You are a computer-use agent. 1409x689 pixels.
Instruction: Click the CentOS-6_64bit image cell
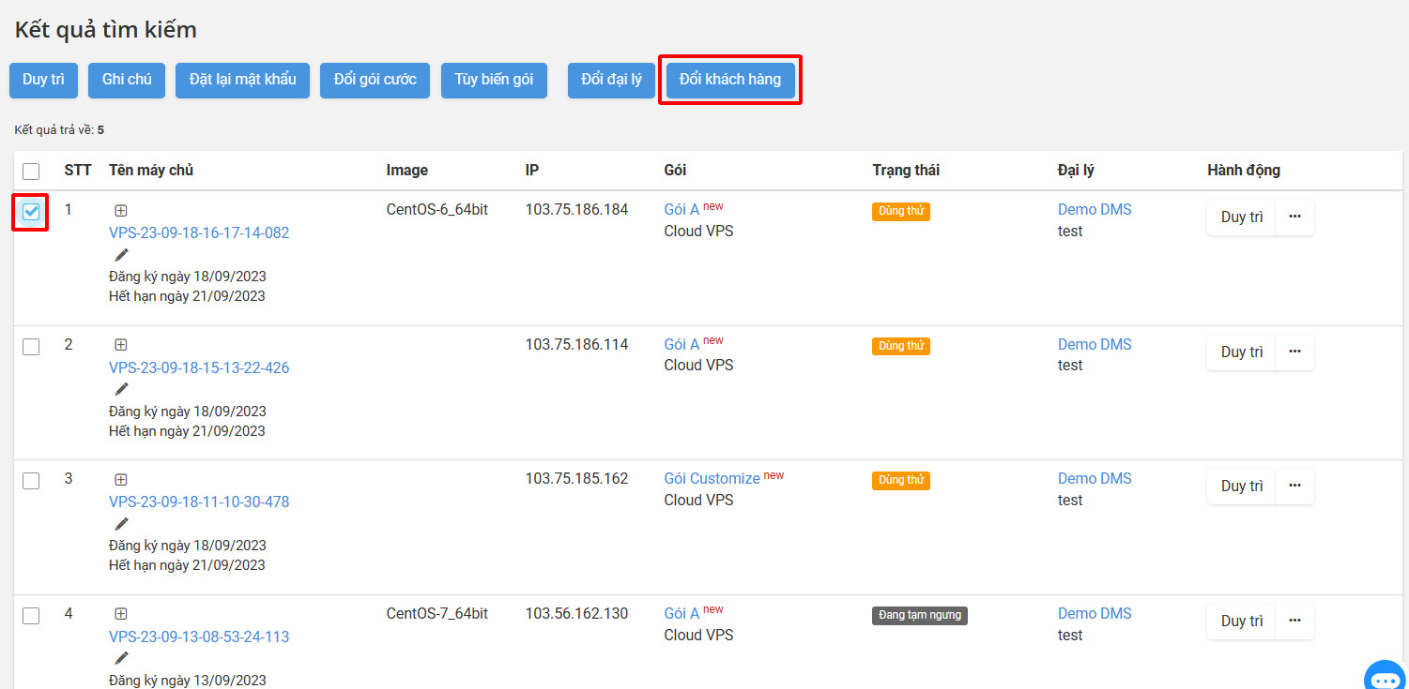pos(437,210)
